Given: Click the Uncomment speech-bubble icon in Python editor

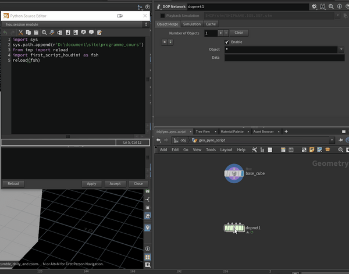Looking at the screenshot, I should tap(91, 33).
